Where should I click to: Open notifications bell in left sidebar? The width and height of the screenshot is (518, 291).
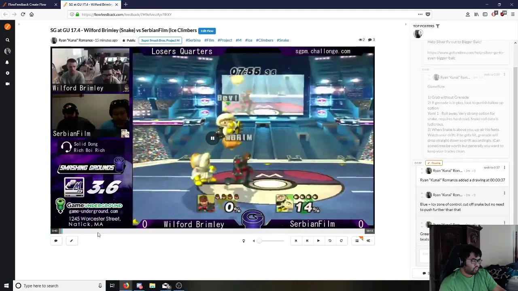point(7,62)
